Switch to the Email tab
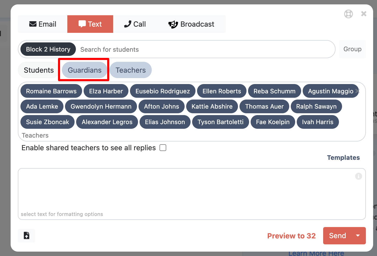The height and width of the screenshot is (256, 377). 43,24
